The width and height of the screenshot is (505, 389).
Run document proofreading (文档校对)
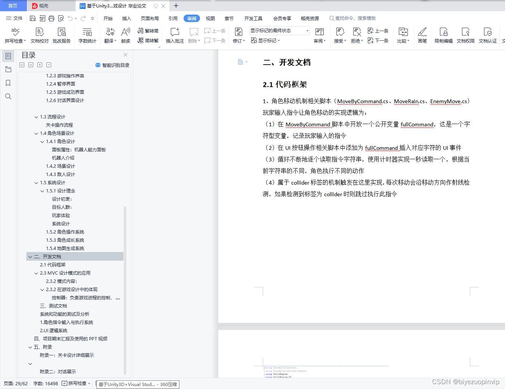pyautogui.click(x=39, y=35)
